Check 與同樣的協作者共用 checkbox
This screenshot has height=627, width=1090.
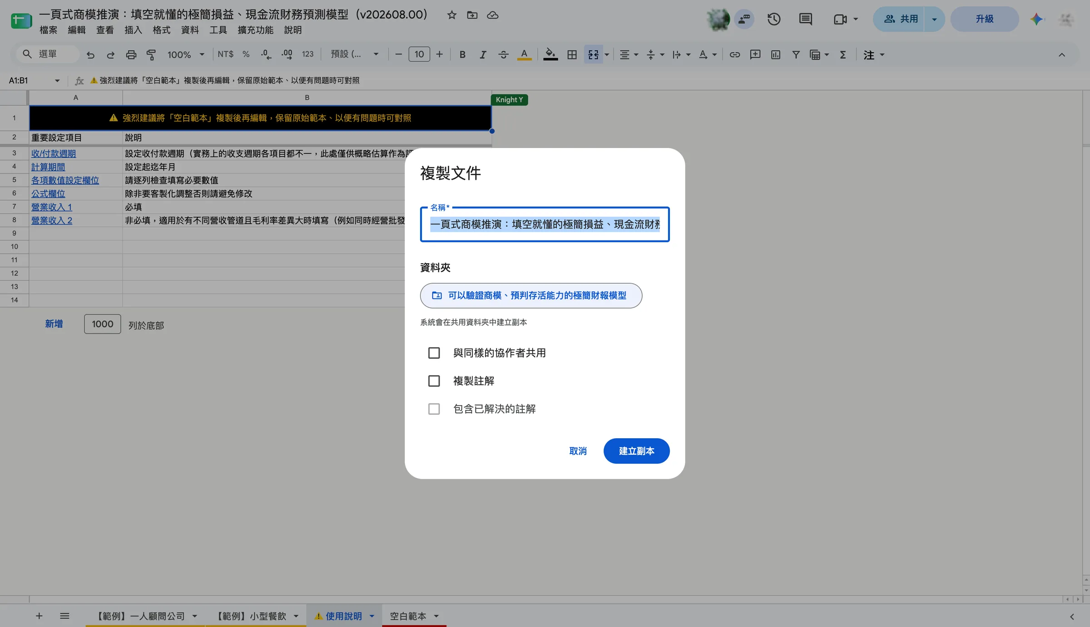point(434,353)
